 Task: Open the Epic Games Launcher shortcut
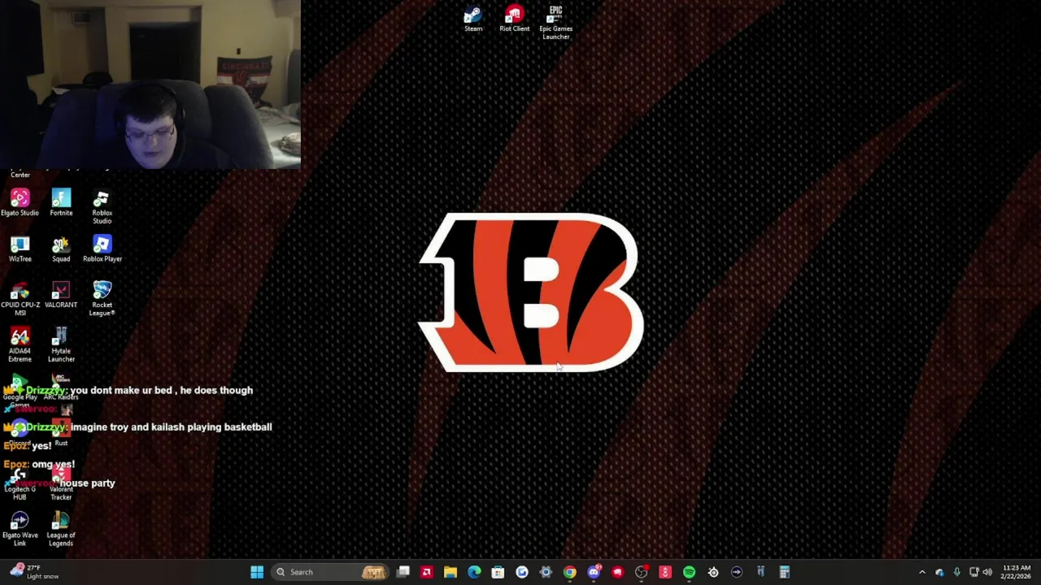[555, 22]
